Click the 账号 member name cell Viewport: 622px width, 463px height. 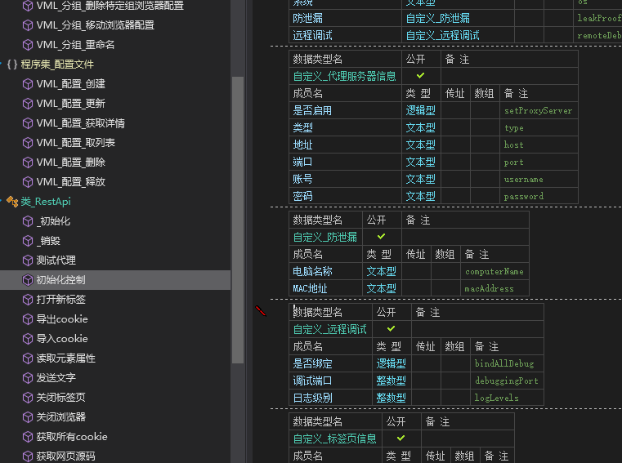tap(345, 179)
